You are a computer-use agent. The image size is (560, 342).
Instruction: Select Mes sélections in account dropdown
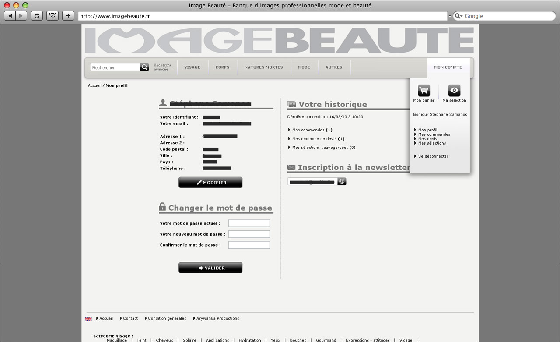[430, 143]
